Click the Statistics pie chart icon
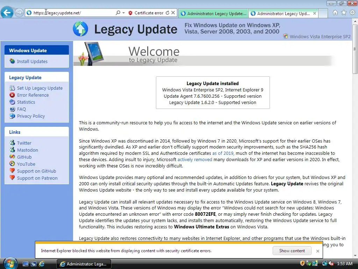The image size is (358, 269). (x=12, y=102)
